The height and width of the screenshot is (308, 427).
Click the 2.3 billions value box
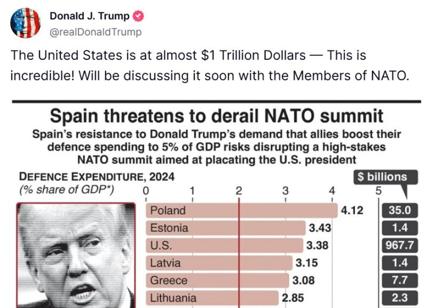(399, 298)
